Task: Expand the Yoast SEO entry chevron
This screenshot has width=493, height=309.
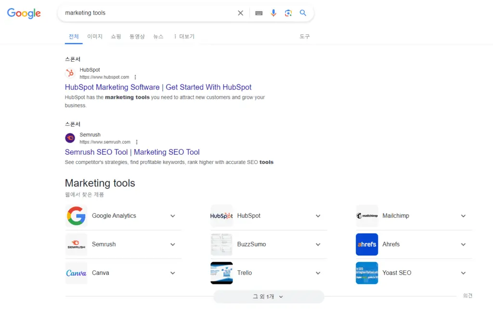Action: (463, 273)
